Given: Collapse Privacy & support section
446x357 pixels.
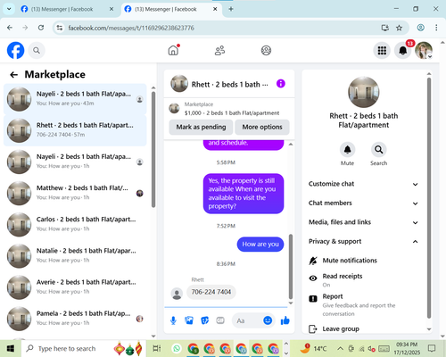Looking at the screenshot, I should 363,241.
